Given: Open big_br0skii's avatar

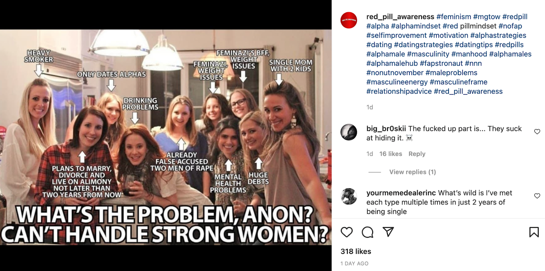Looking at the screenshot, I should (349, 132).
